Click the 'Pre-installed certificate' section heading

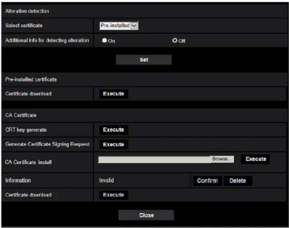31,80
